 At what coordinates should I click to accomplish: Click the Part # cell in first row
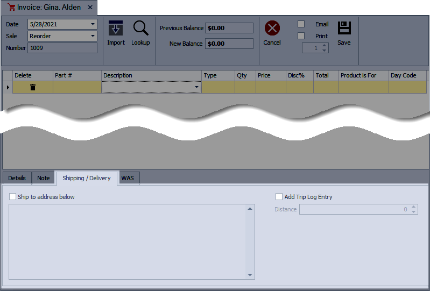coord(77,87)
